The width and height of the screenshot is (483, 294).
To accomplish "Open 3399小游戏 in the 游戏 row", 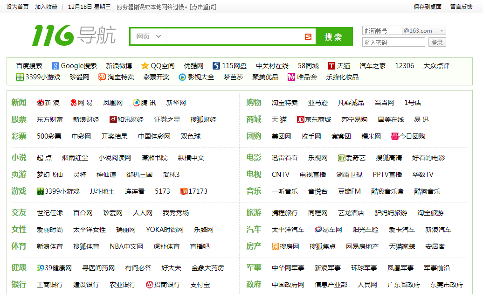I will (58, 191).
